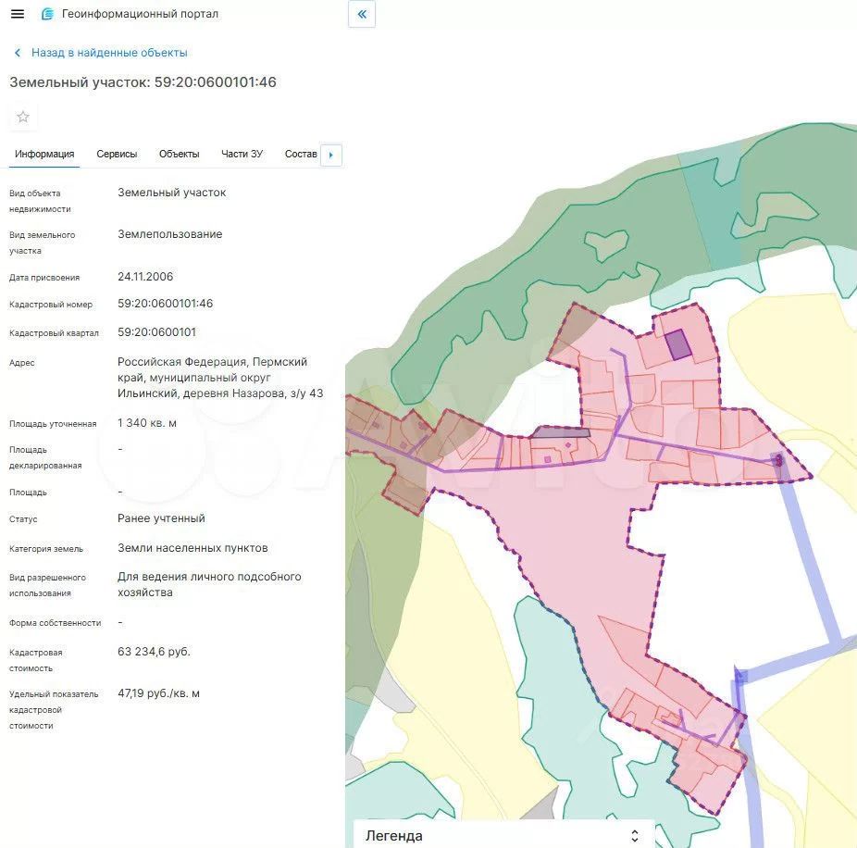Screen dimensions: 857x848
Task: Select the gray elongated parcel on map
Action: click(561, 431)
